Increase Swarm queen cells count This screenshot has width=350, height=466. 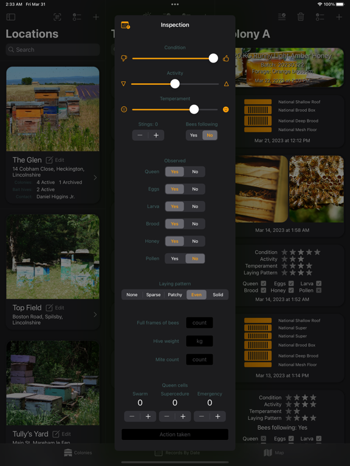click(148, 417)
